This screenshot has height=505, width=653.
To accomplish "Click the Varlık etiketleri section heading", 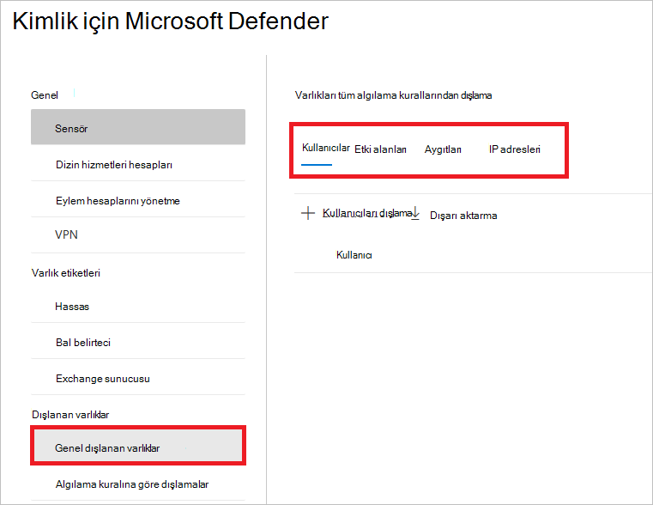I will point(66,273).
